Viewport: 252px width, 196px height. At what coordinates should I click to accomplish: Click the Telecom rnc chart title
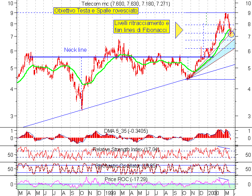tap(126, 4)
